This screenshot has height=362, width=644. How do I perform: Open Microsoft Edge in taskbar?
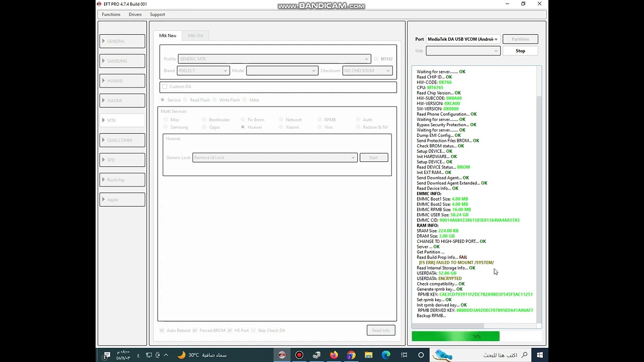[386, 355]
